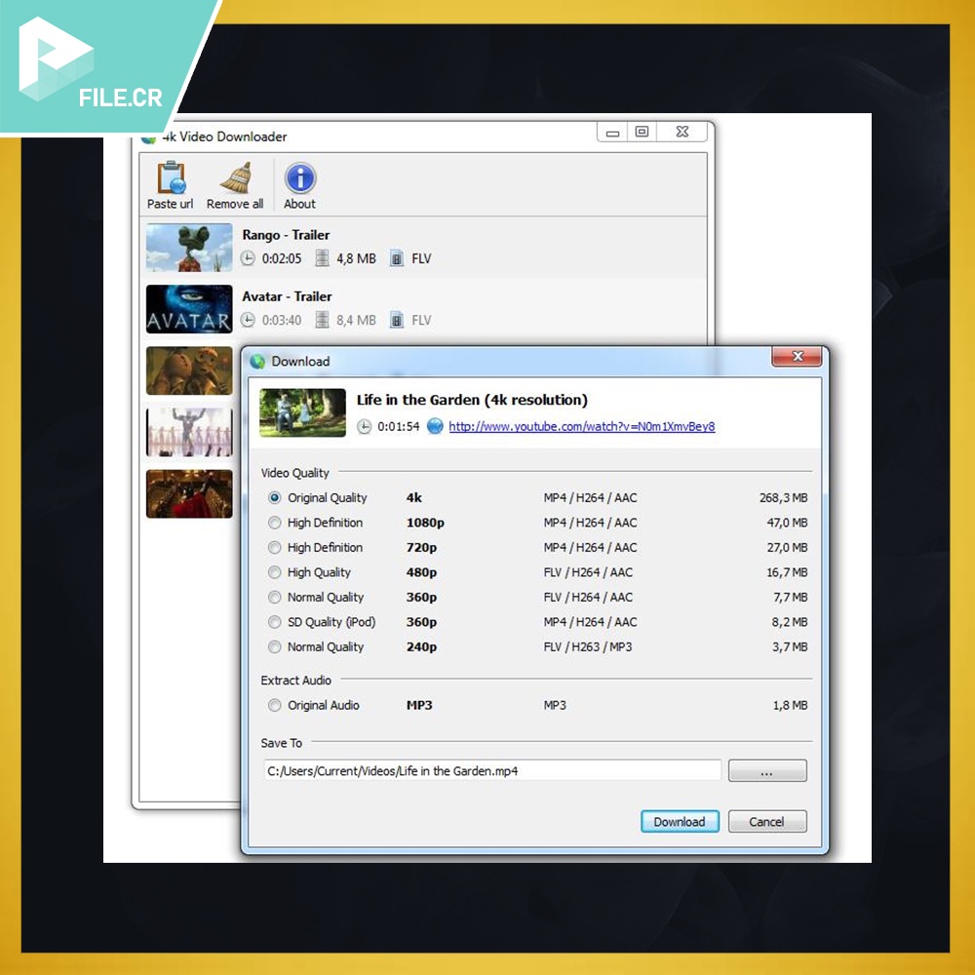Minimize the 4k Video Downloader window
The height and width of the screenshot is (975, 975).
coord(612,132)
